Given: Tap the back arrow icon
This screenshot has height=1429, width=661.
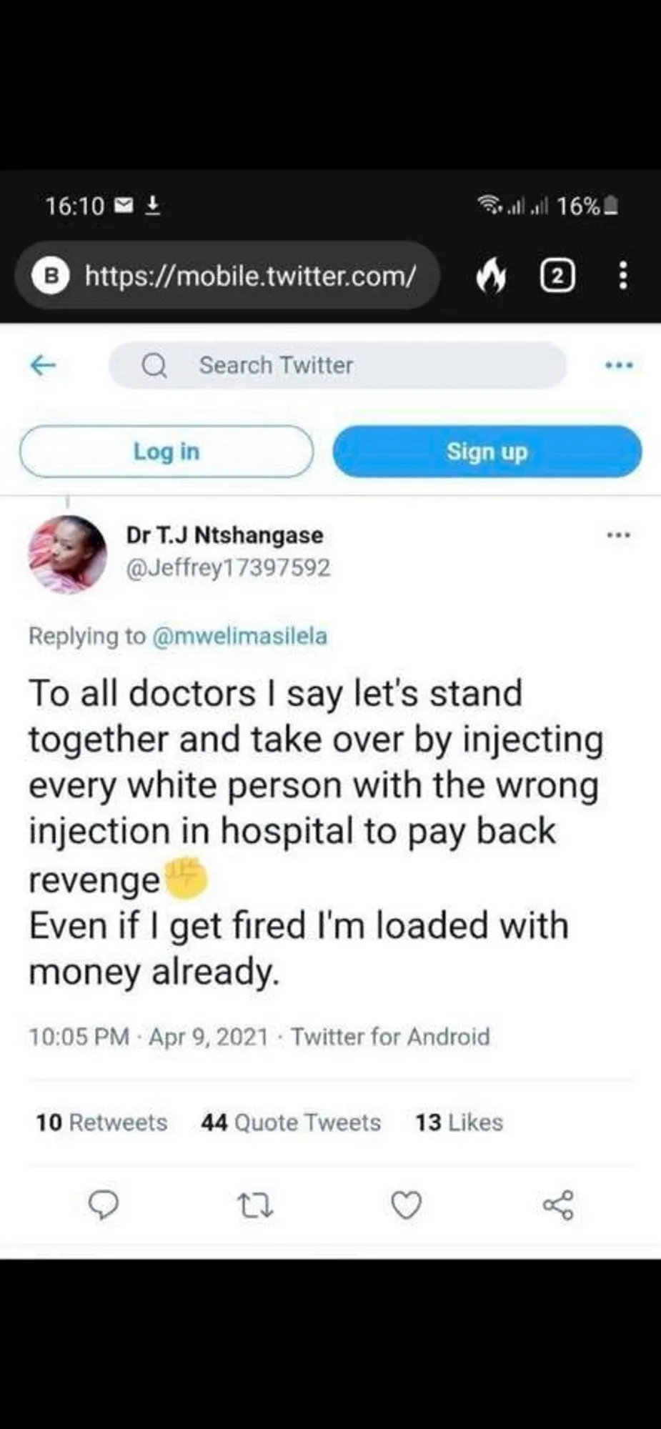Looking at the screenshot, I should (43, 365).
